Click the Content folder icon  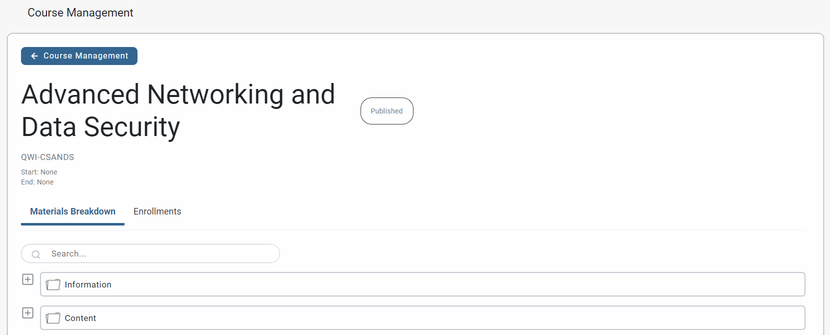(53, 318)
